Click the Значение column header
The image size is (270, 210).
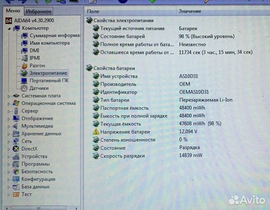[x=223, y=11]
